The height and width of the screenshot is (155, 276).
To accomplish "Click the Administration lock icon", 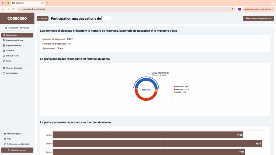I will [x=4, y=73].
